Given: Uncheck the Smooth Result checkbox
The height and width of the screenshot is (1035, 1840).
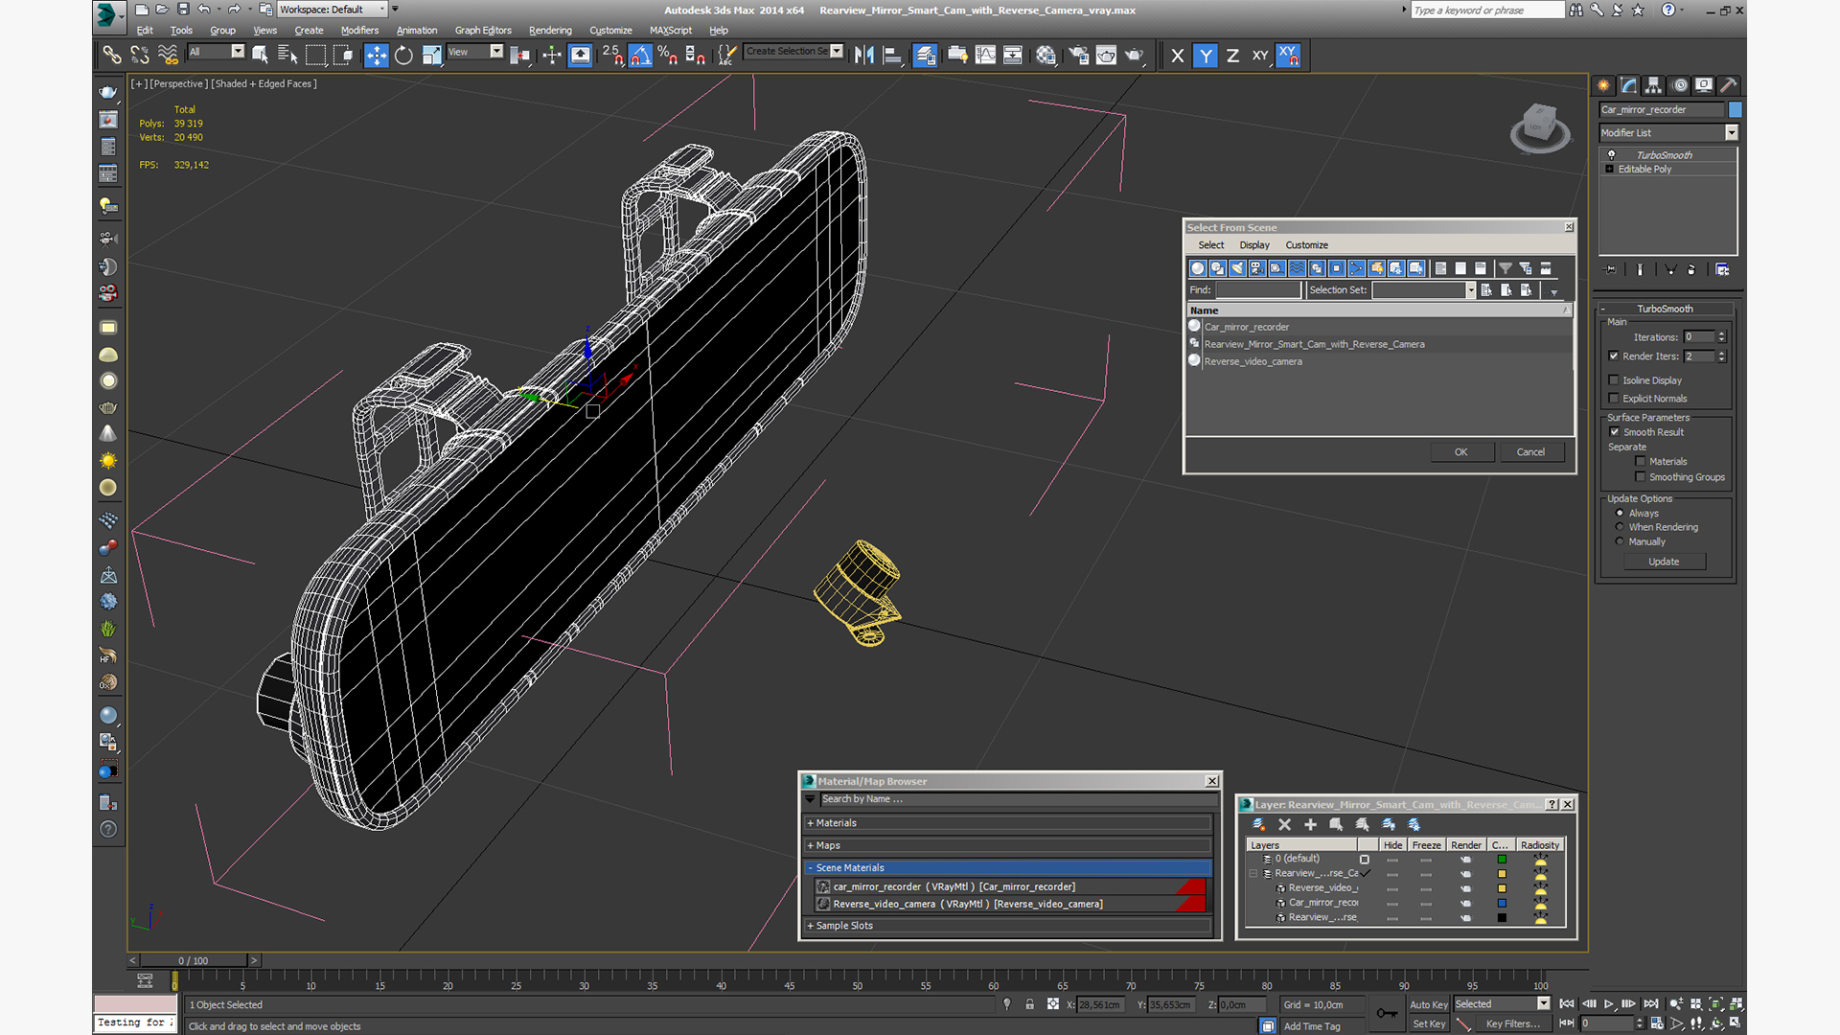Looking at the screenshot, I should tap(1614, 432).
